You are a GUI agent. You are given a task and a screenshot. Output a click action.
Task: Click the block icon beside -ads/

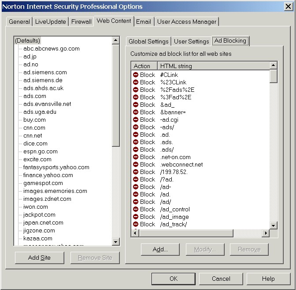136,127
